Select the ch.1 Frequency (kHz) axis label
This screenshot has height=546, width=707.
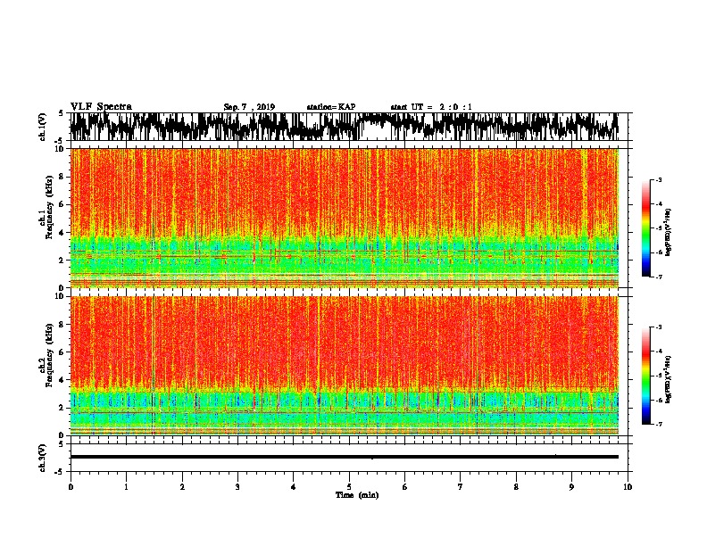point(49,207)
